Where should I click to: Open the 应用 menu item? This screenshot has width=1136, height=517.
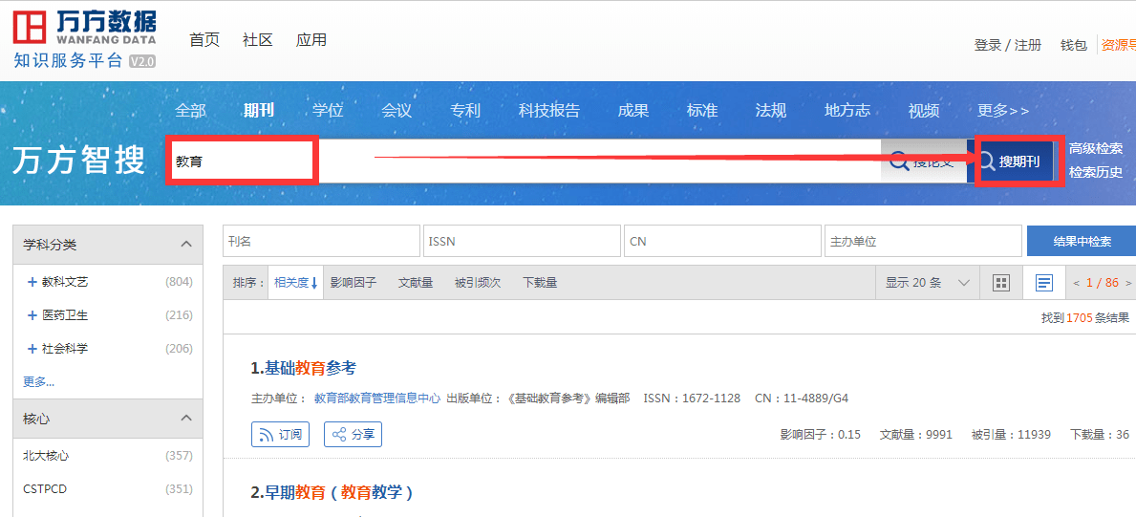pyautogui.click(x=311, y=40)
